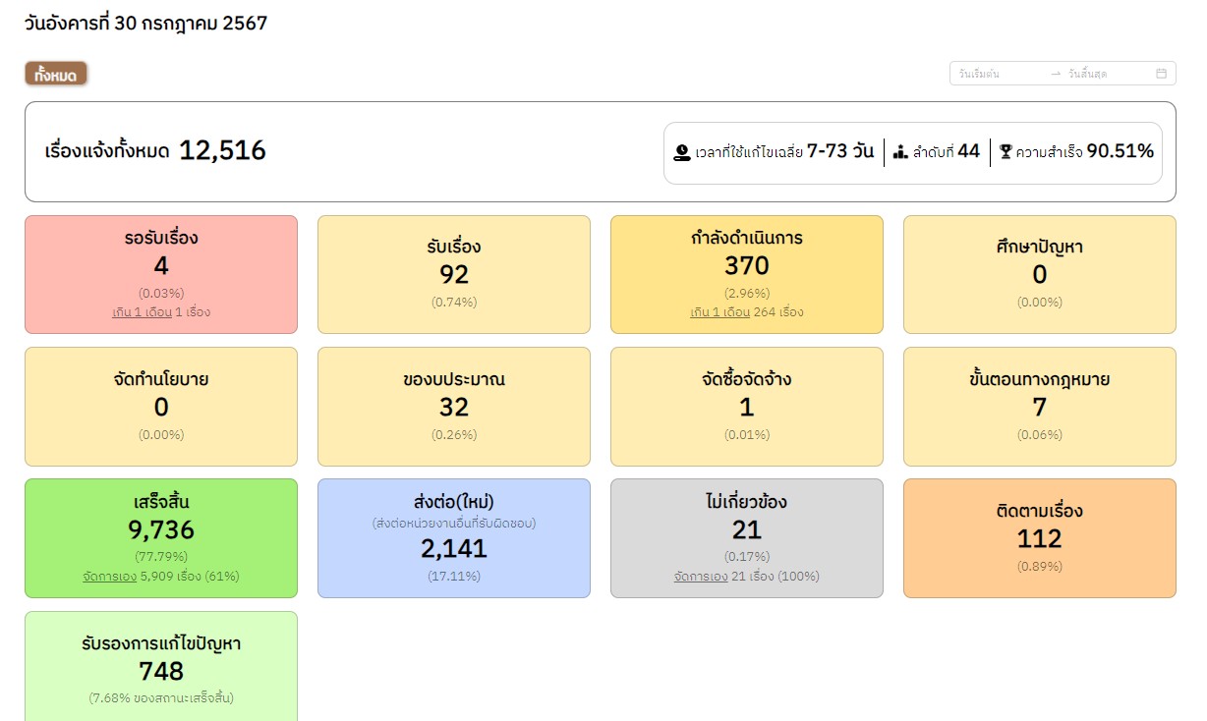Click the calendar icon in date range picker

coord(1161,74)
